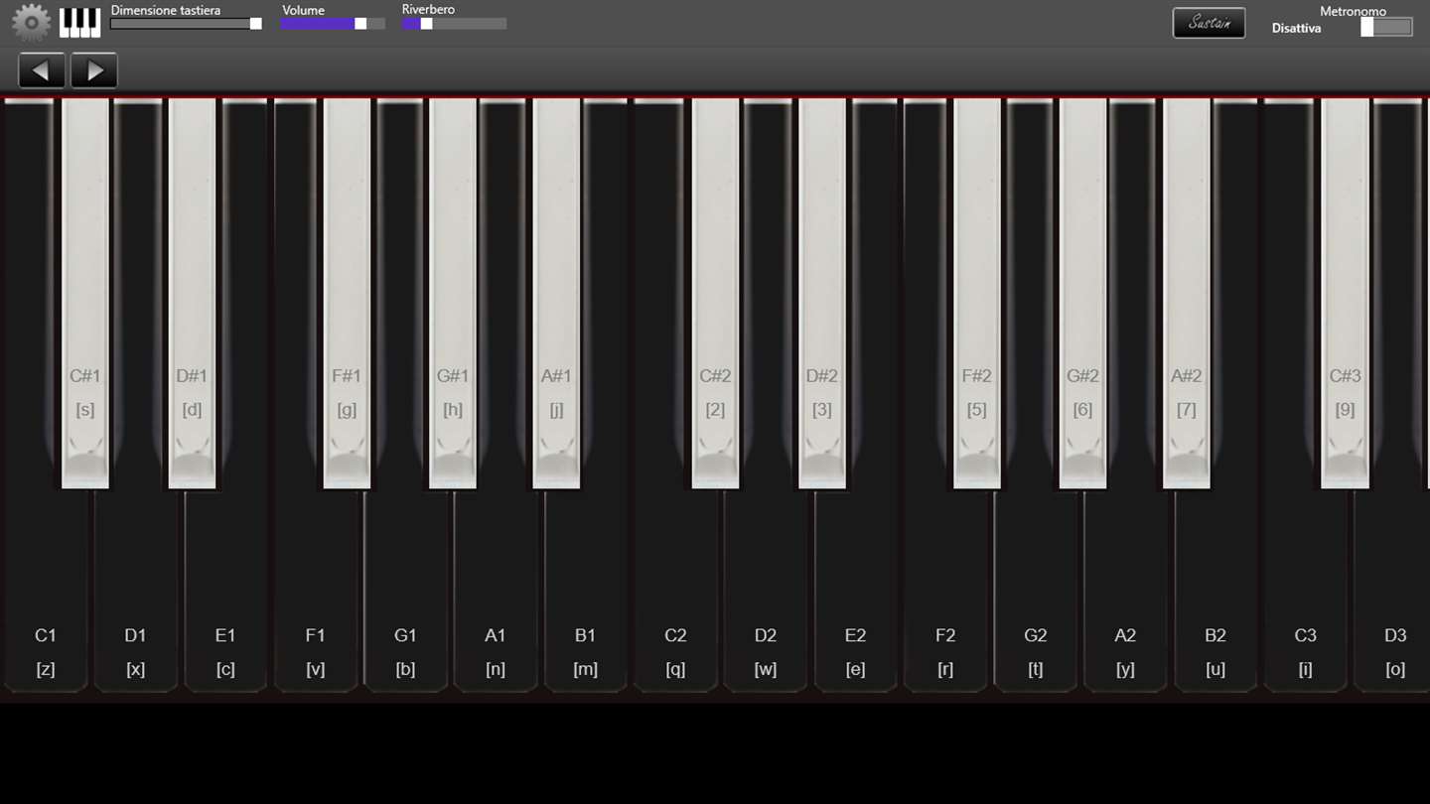Shift keyboard left with the back arrow
1430x804 pixels.
pyautogui.click(x=42, y=70)
